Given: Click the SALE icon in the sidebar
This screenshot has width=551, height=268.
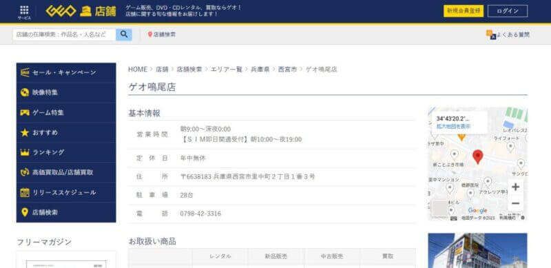Looking at the screenshot, I should pos(25,72).
